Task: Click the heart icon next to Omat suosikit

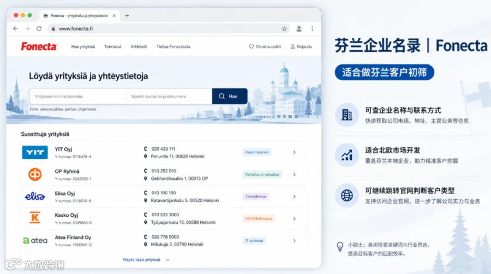Action: pyautogui.click(x=251, y=46)
